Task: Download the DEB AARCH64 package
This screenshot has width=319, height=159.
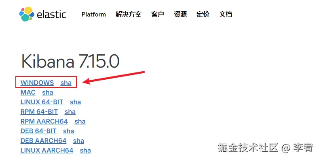Action: 44,140
